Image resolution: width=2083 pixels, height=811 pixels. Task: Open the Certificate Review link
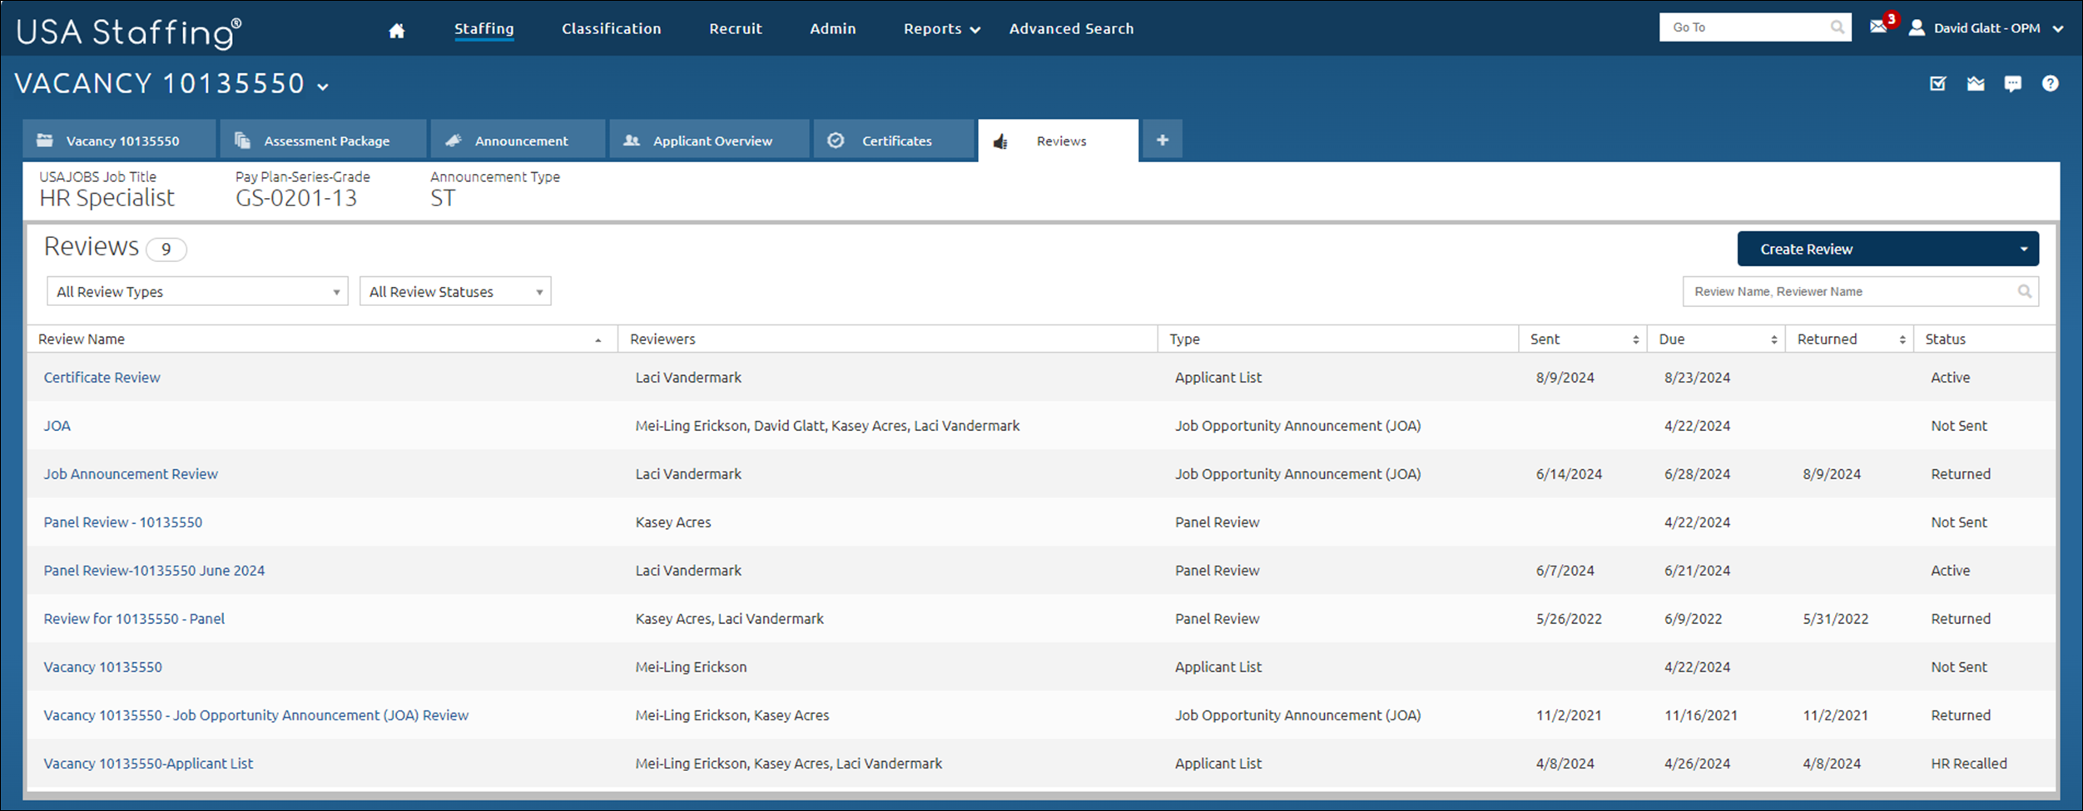click(x=102, y=377)
